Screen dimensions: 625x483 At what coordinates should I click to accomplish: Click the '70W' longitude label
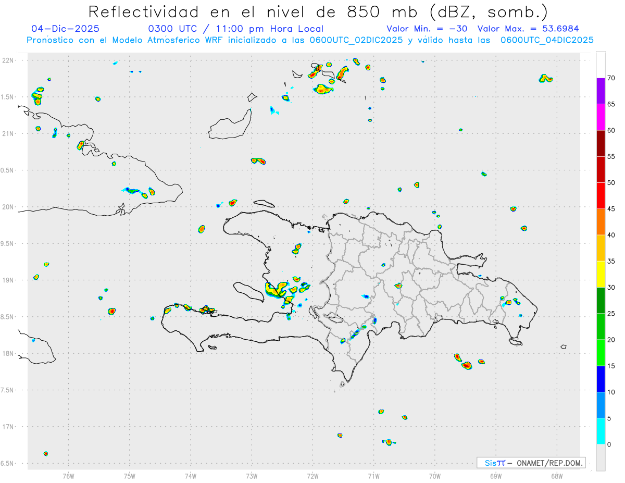[435, 476]
